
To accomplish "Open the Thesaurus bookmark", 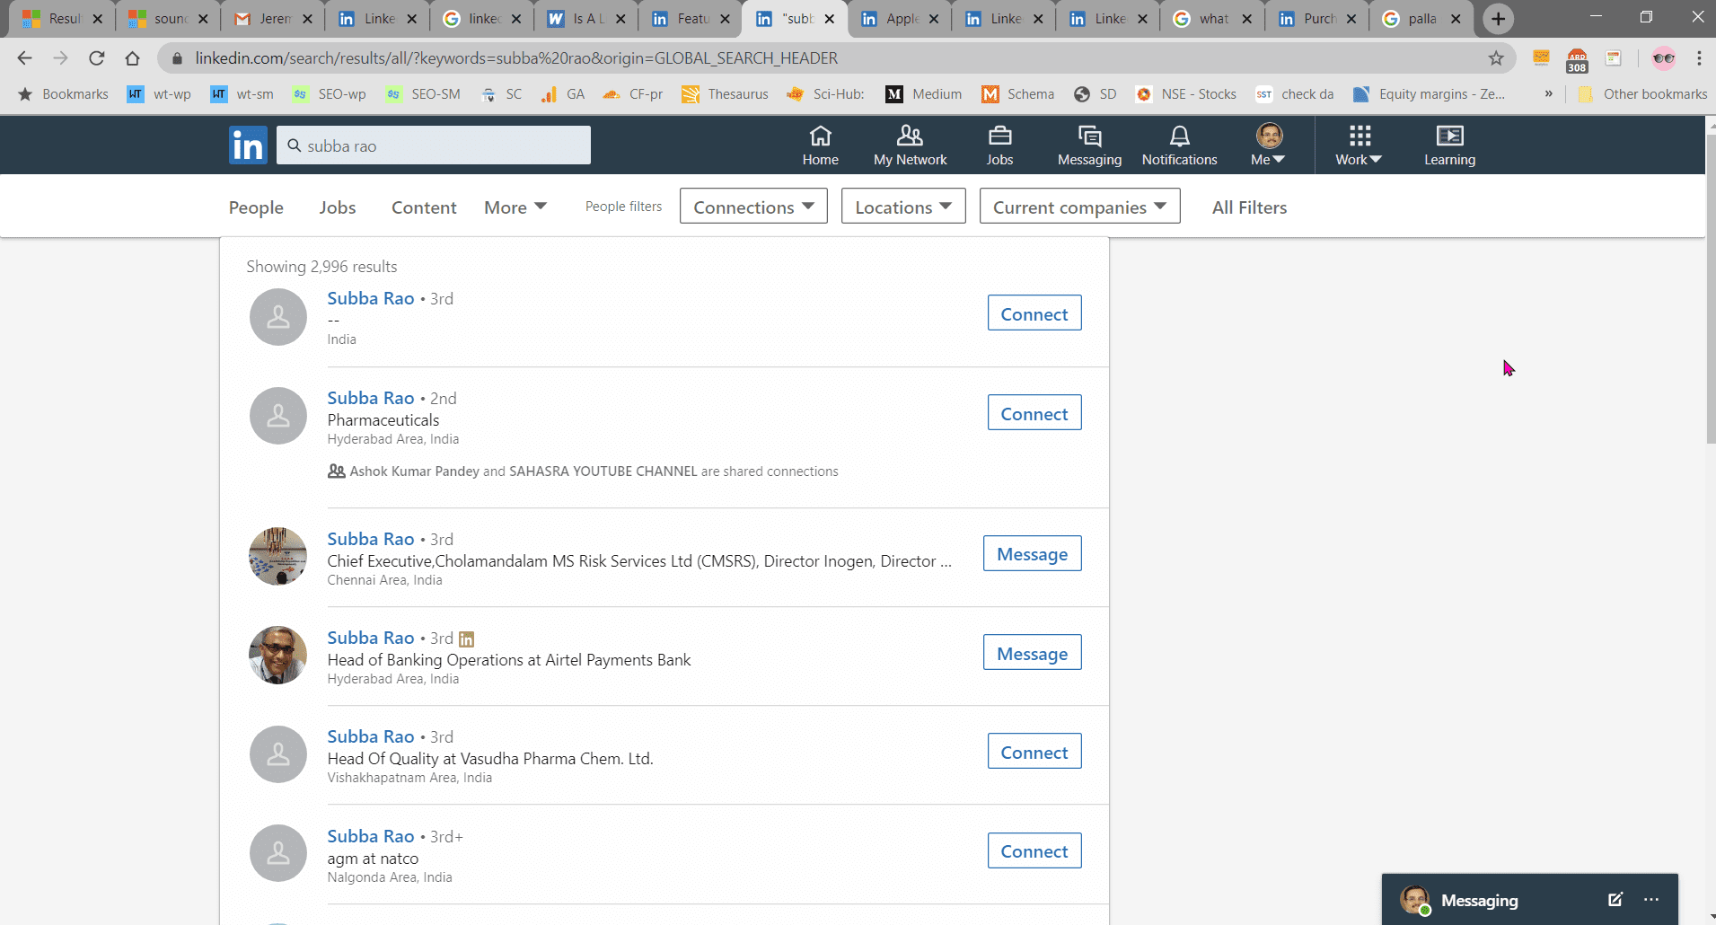I will tap(725, 94).
